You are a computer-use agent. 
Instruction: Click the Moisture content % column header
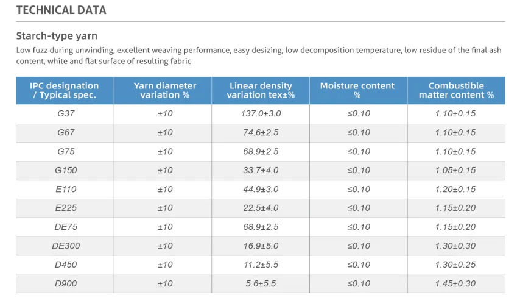(x=357, y=90)
